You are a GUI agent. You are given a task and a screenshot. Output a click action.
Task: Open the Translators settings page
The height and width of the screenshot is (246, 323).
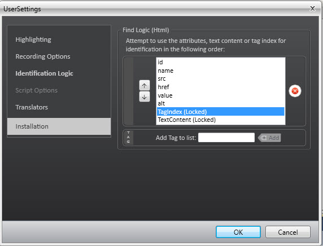click(x=32, y=107)
